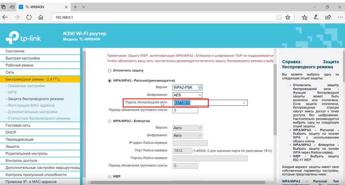Image resolution: width=345 pixels, height=185 pixels.
Task: Expand browser tab list chevron
Action: tap(84, 7)
